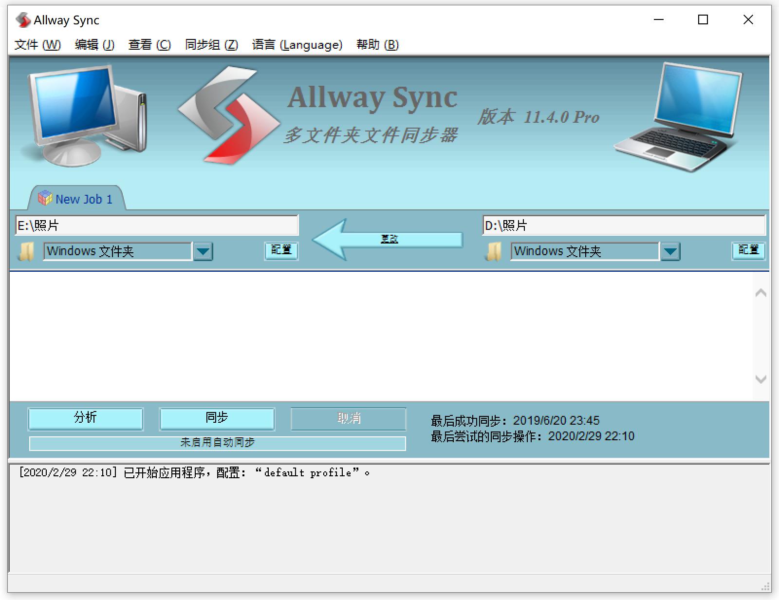
Task: Click the scroll up arrow in results pane
Action: pos(761,293)
